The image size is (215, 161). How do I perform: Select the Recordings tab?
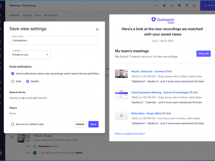(x=51, y=15)
